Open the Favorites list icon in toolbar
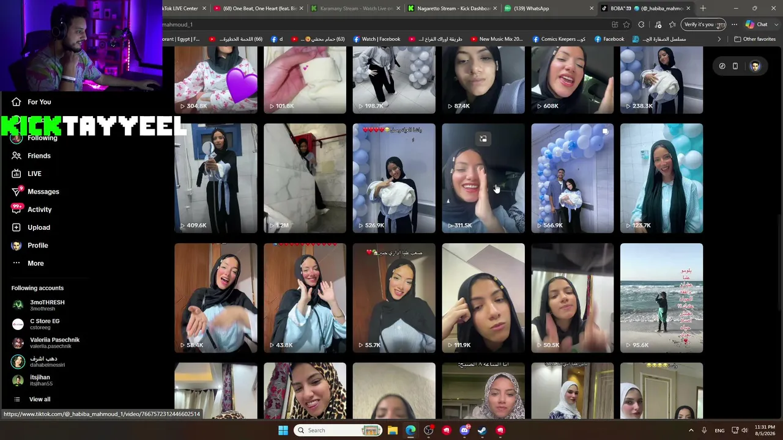 [x=672, y=24]
